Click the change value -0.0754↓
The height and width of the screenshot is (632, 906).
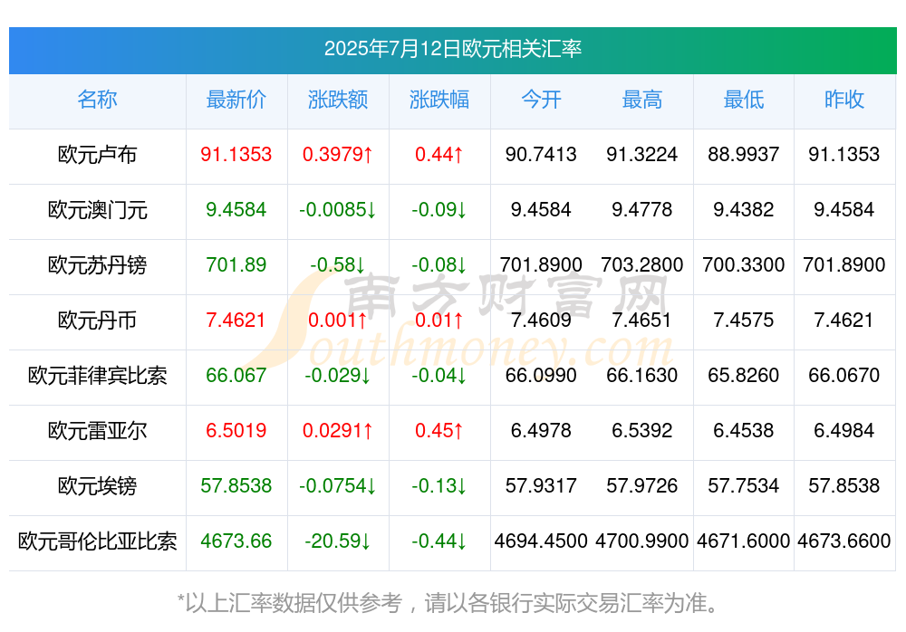click(x=337, y=486)
